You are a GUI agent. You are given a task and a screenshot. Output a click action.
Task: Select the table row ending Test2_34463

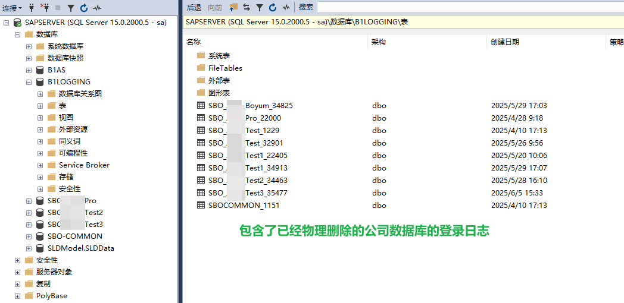[x=248, y=180]
